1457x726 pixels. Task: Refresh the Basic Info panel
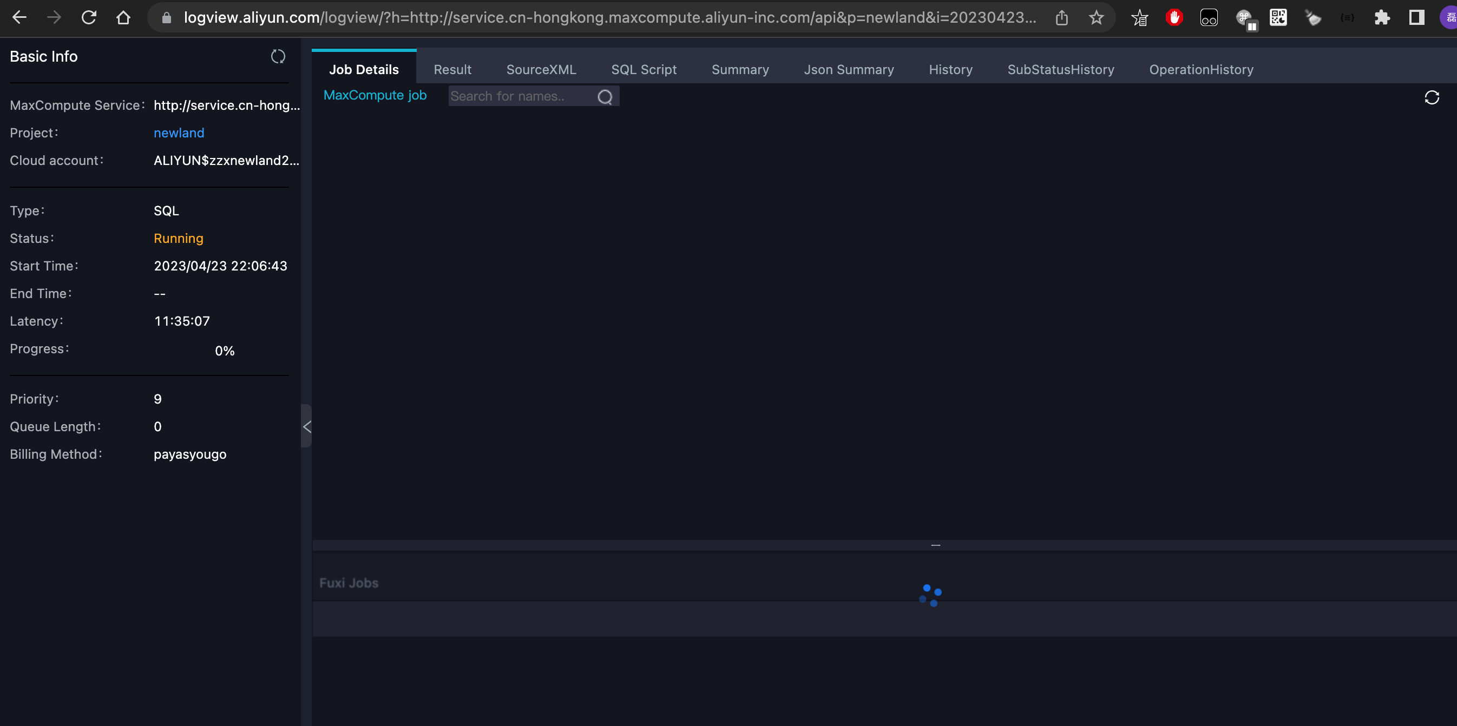tap(278, 57)
